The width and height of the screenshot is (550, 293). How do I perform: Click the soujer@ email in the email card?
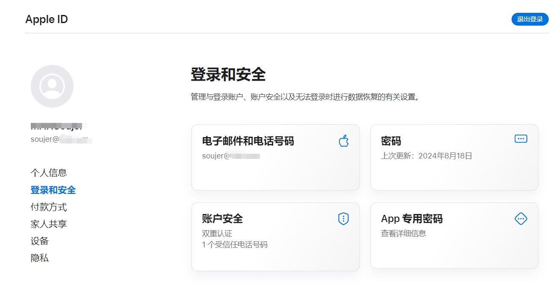click(x=231, y=156)
